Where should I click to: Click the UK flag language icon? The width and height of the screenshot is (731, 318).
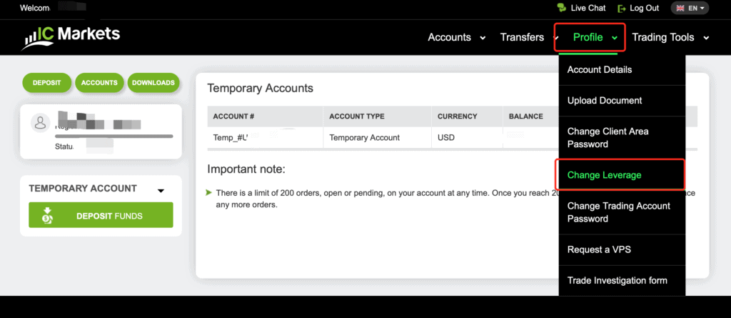point(680,8)
